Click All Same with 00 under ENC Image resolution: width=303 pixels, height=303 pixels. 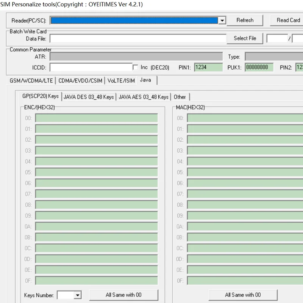(123, 295)
